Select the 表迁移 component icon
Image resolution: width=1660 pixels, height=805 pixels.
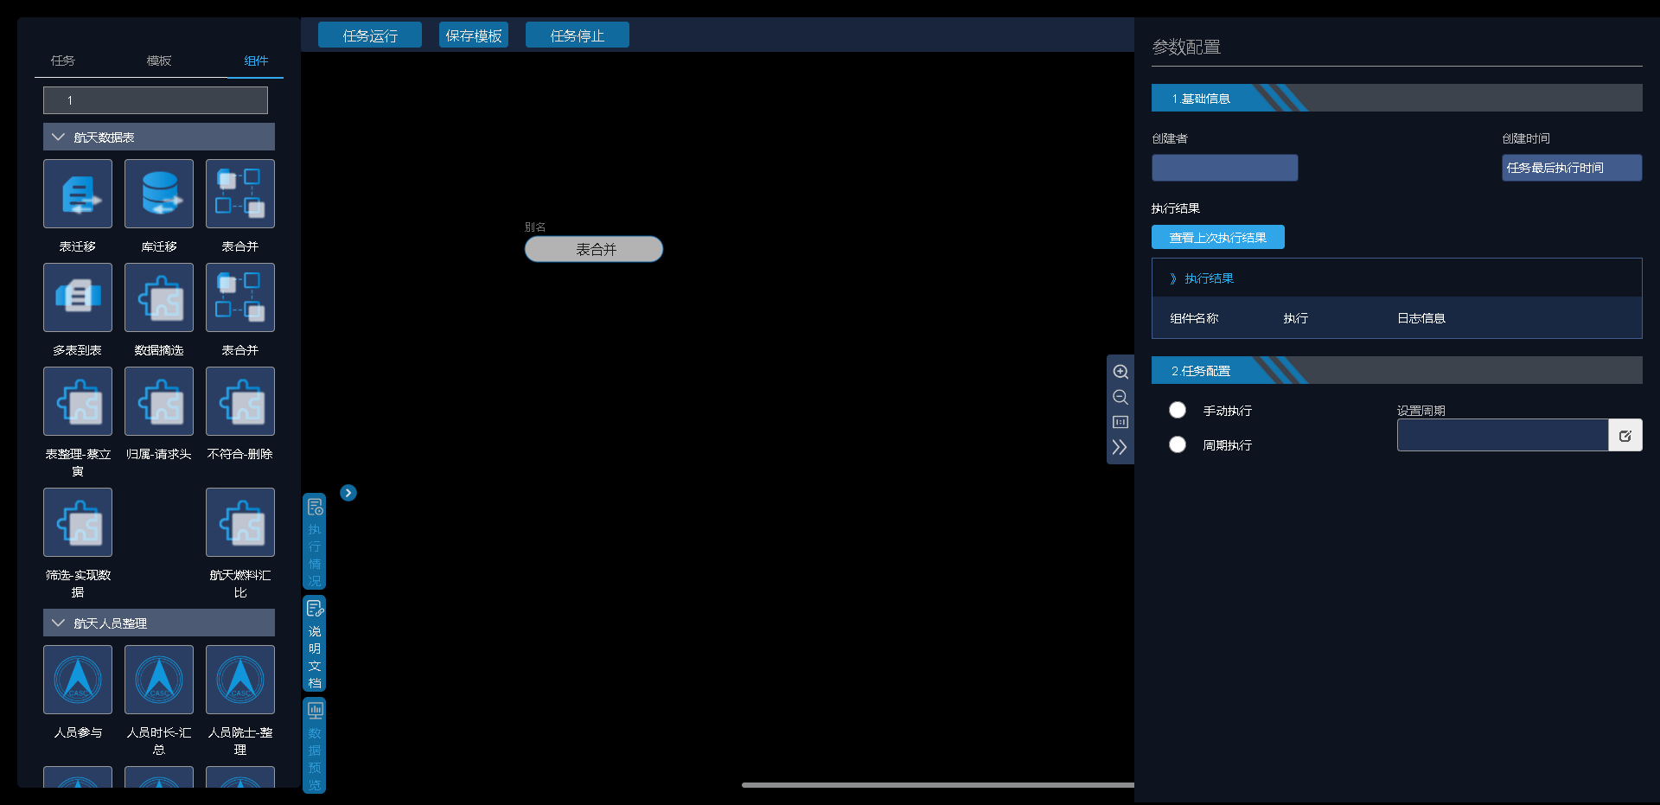(x=78, y=194)
